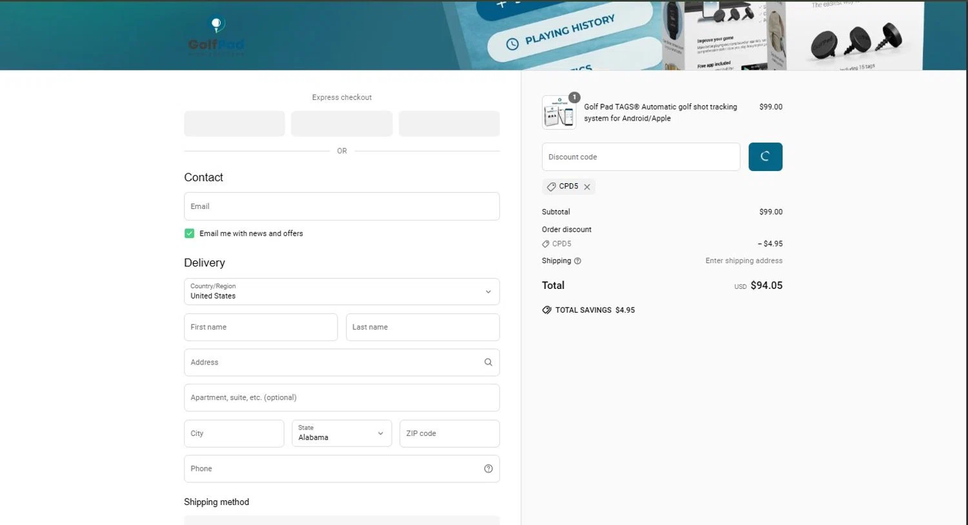Click the product quantity badge showing 1
Viewport: 968px width, 525px height.
574,97
